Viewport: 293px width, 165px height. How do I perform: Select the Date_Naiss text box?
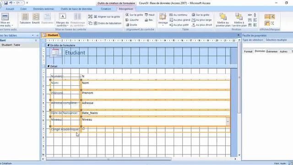[x=156, y=113]
